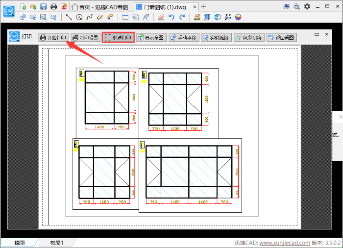Select the eraser tool

click(161, 17)
